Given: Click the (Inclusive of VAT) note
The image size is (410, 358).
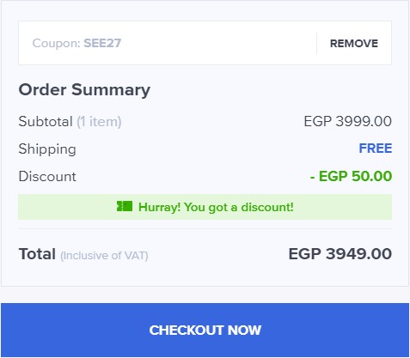Looking at the screenshot, I should (x=104, y=256).
